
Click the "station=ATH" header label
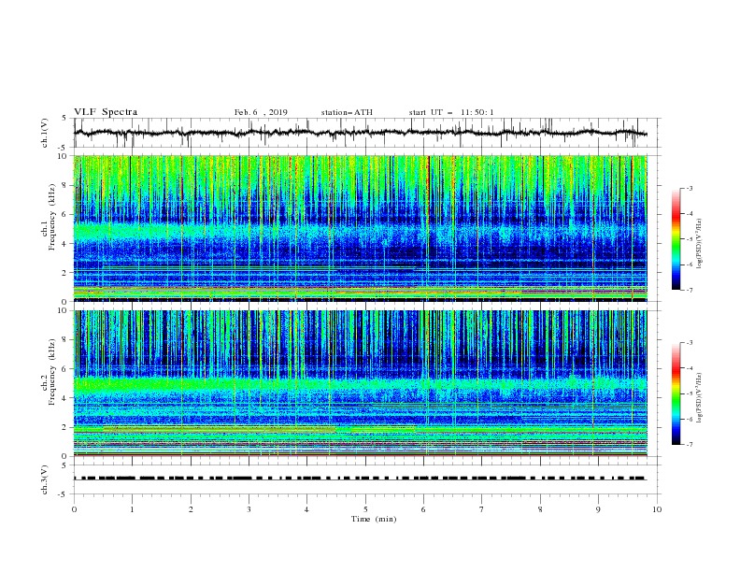[x=347, y=112]
